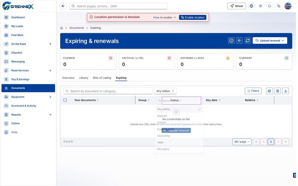Open Messaging in the sidebar

[28, 61]
